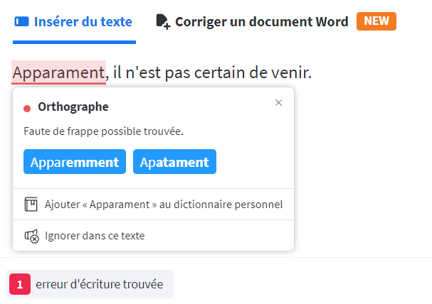
Task: Click the red error count badge
Action: pyautogui.click(x=20, y=284)
